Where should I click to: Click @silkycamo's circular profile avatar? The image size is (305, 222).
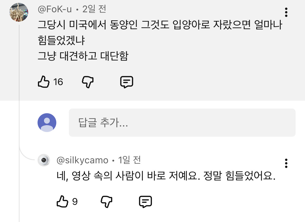(44, 160)
